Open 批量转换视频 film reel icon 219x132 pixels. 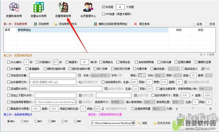click(14, 7)
